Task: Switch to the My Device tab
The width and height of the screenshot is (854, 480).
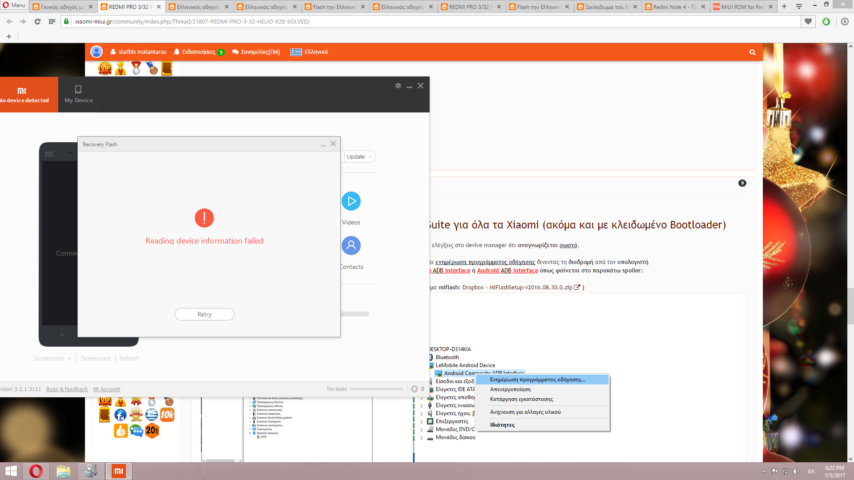Action: pyautogui.click(x=78, y=94)
